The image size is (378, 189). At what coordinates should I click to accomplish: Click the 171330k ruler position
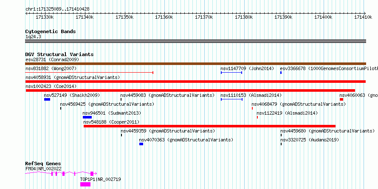tap(45, 17)
